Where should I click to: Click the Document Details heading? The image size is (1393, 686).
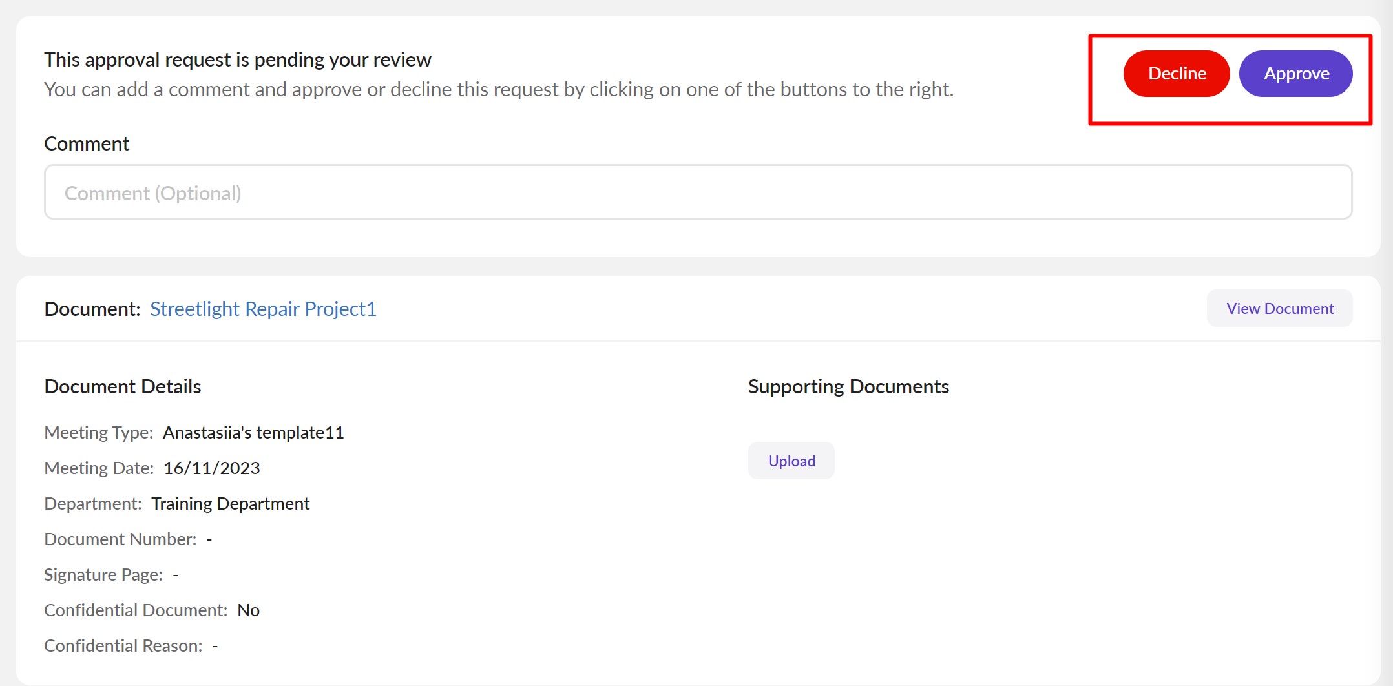coord(123,386)
